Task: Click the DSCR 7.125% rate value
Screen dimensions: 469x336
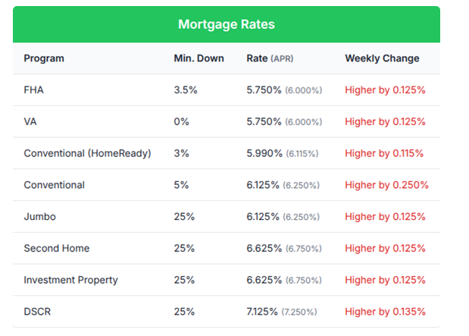Action: point(264,312)
